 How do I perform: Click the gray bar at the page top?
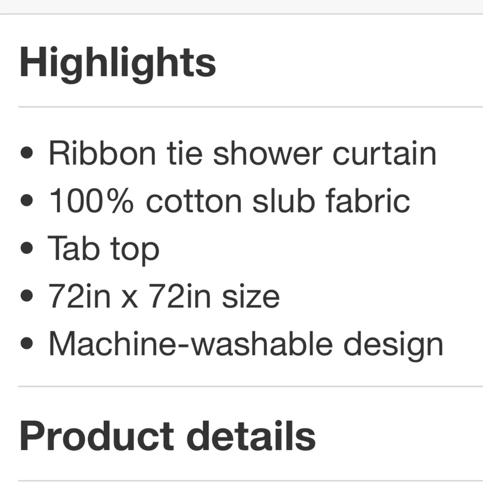(241, 7)
